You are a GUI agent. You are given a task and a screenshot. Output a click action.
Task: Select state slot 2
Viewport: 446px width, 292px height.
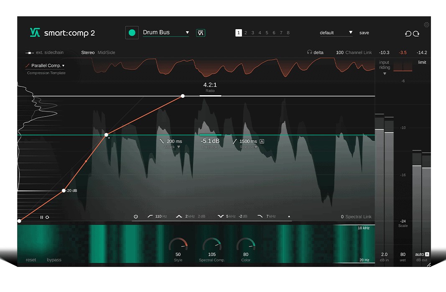point(246,33)
